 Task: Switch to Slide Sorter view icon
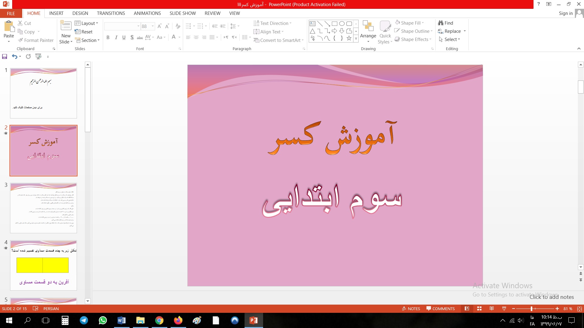tap(479, 309)
